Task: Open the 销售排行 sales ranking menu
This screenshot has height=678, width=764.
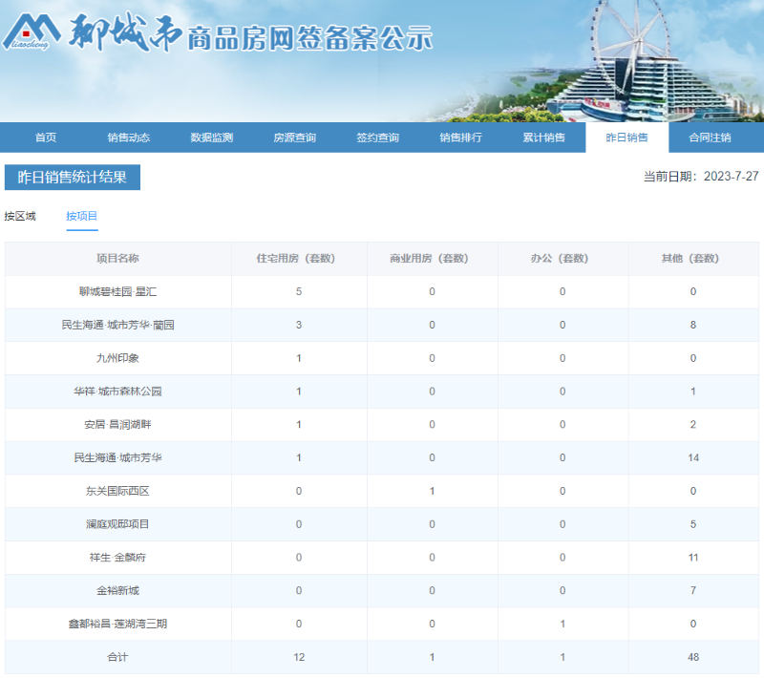Action: tap(461, 137)
